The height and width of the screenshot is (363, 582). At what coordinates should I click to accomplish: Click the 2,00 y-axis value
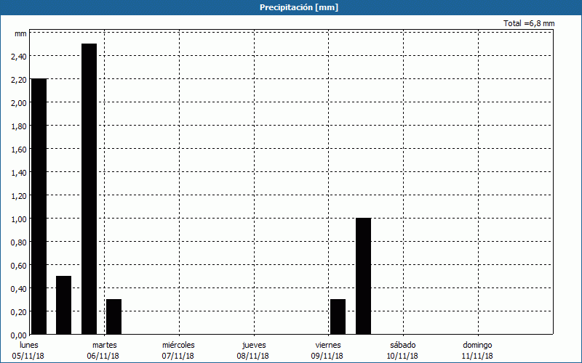point(19,103)
